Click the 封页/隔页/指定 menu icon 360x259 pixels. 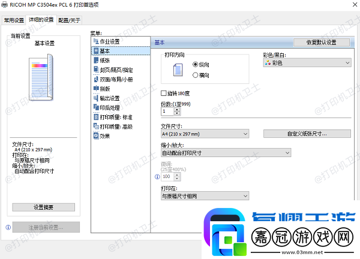(x=96, y=70)
